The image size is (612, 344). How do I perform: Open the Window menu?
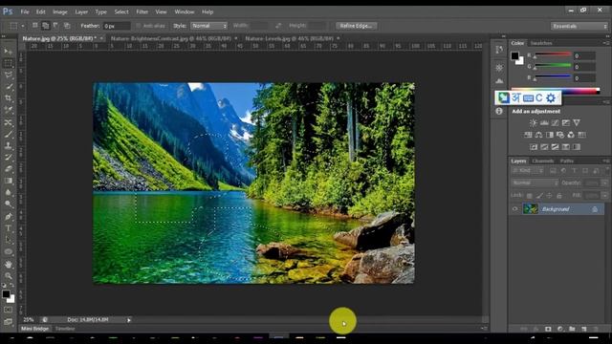[185, 11]
